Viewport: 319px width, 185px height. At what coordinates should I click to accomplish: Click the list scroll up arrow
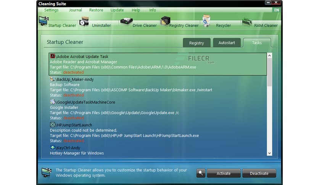[x=269, y=55]
